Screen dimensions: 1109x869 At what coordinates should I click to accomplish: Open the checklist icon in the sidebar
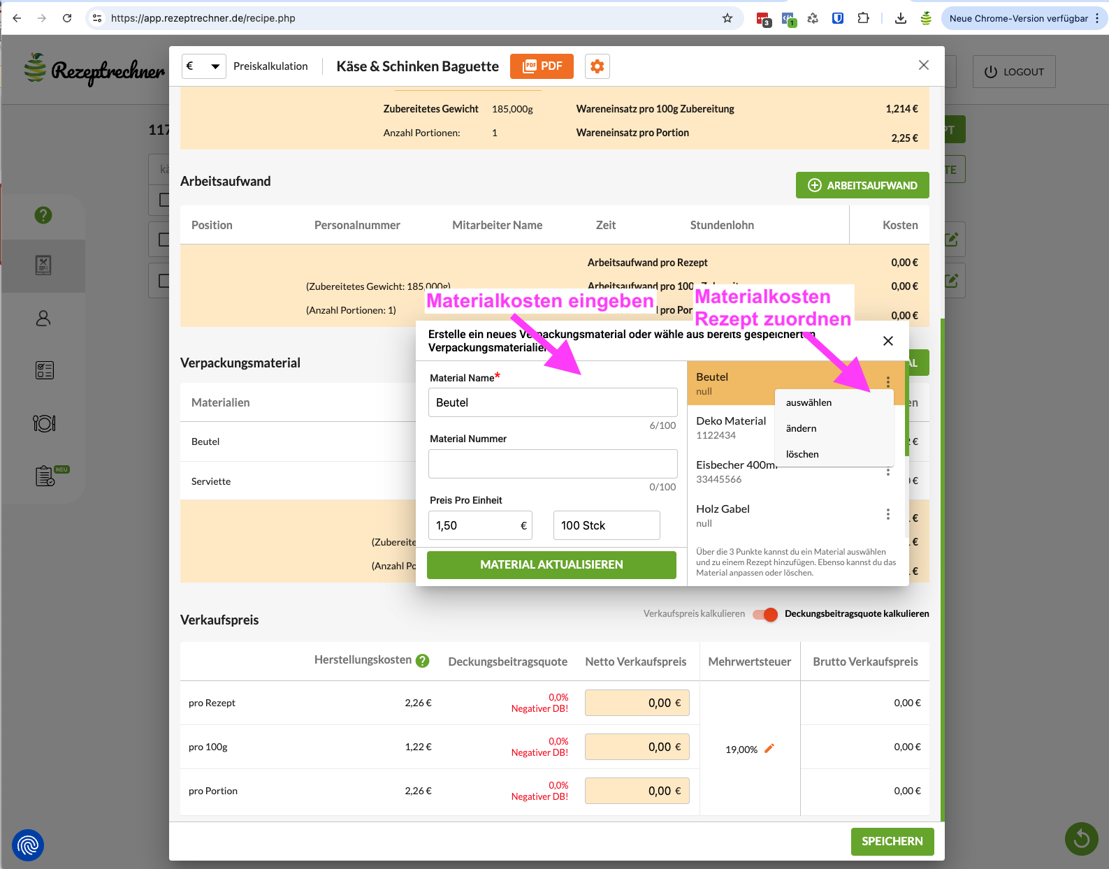tap(44, 370)
